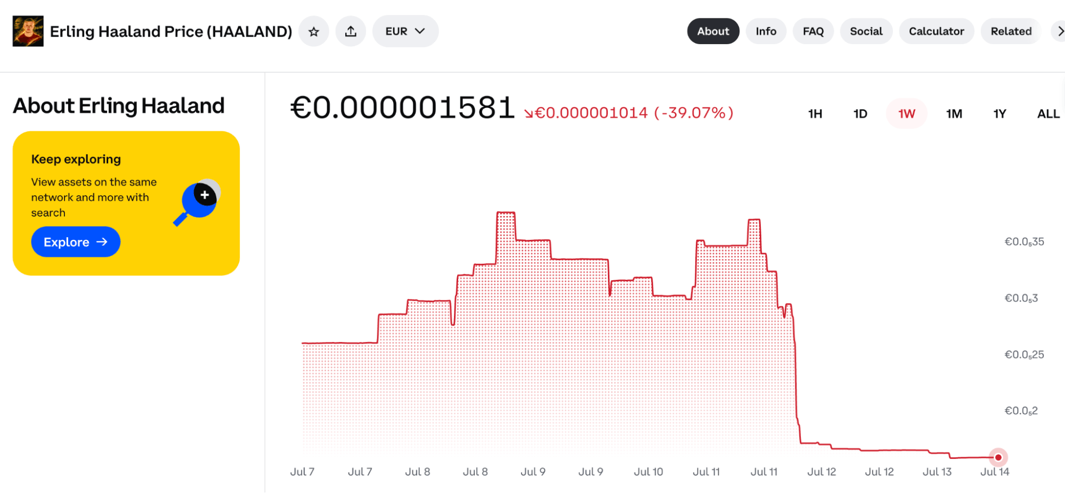Select the About tab
The width and height of the screenshot is (1065, 493).
(x=713, y=31)
